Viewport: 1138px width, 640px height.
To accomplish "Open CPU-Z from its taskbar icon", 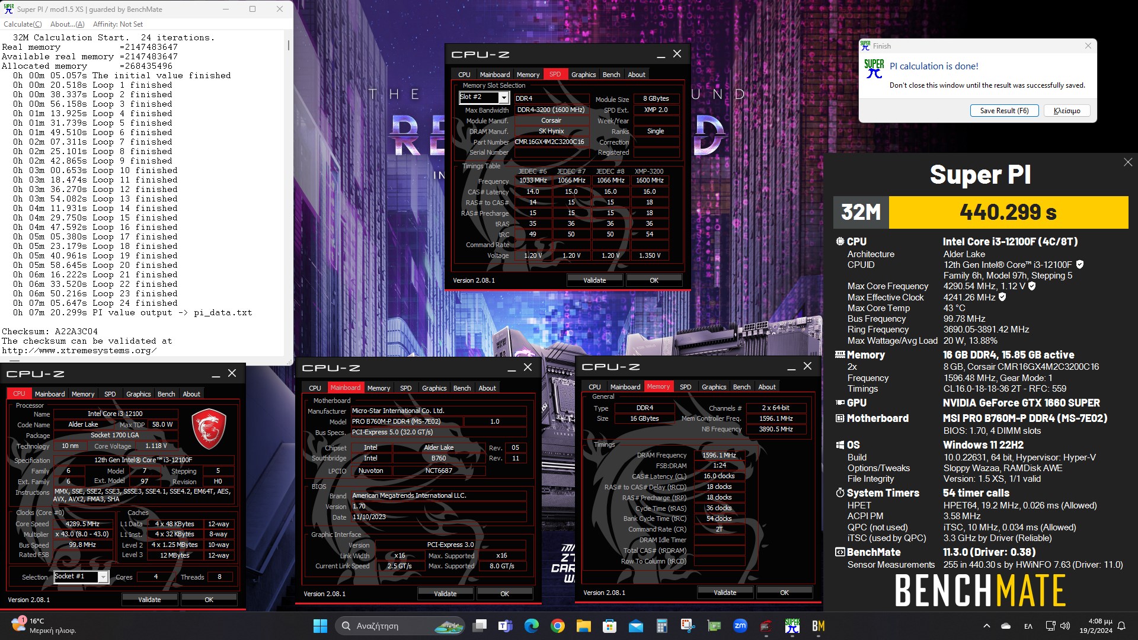I will click(766, 626).
